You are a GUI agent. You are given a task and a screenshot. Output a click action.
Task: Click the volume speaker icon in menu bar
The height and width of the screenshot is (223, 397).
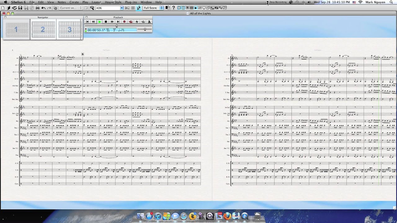[309, 2]
